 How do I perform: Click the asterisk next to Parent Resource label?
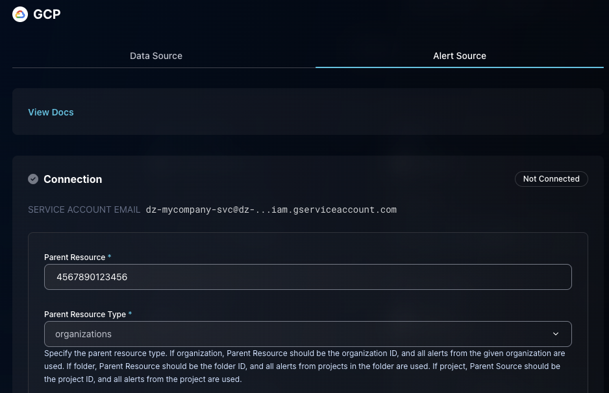110,257
